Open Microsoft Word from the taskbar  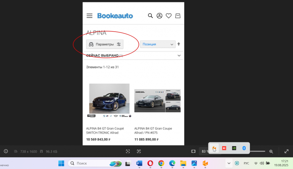(x=139, y=163)
